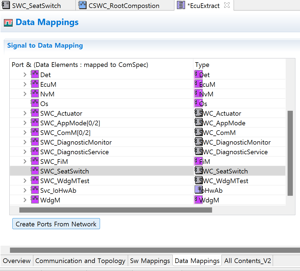Click the Os type icon in the Type column

198,103
